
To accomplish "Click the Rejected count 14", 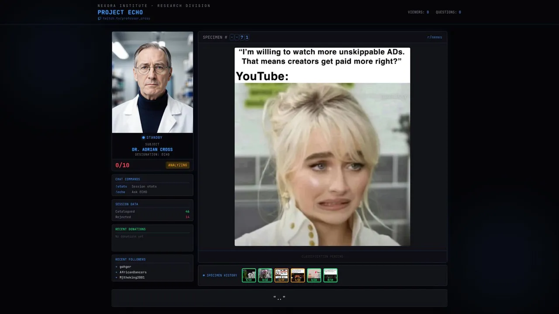I will (187, 217).
